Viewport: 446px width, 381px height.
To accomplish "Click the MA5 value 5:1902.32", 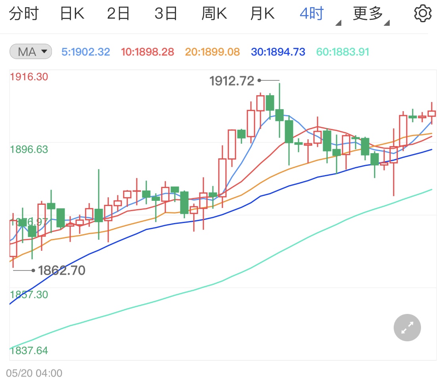I will [x=86, y=52].
